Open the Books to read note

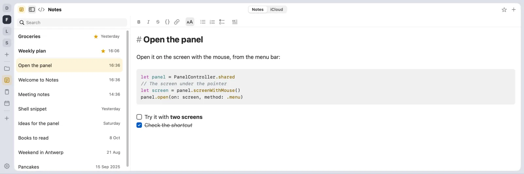(69, 138)
